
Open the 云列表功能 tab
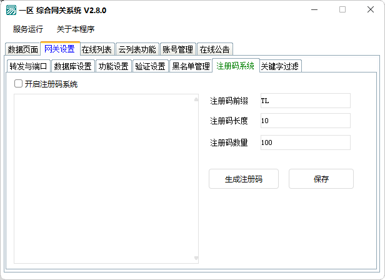coord(137,49)
